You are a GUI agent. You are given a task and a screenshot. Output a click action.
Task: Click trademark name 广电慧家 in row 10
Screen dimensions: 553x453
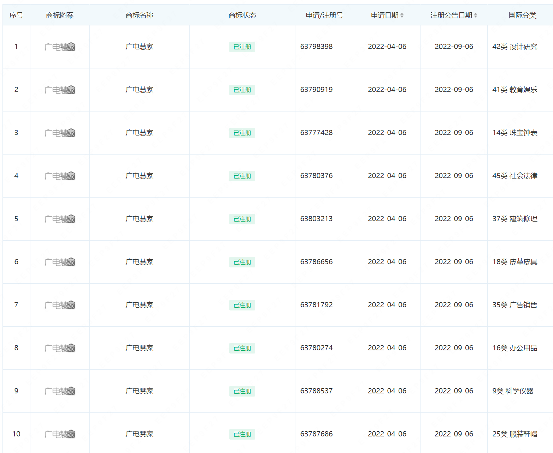tap(140, 434)
